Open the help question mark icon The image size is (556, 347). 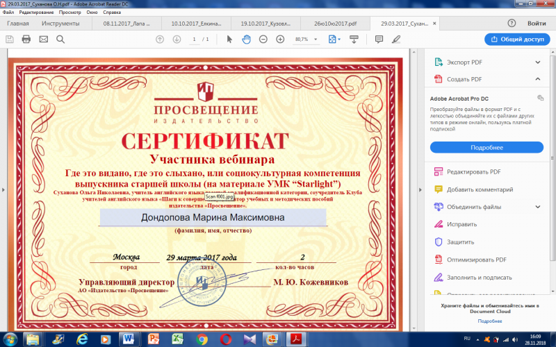point(512,24)
